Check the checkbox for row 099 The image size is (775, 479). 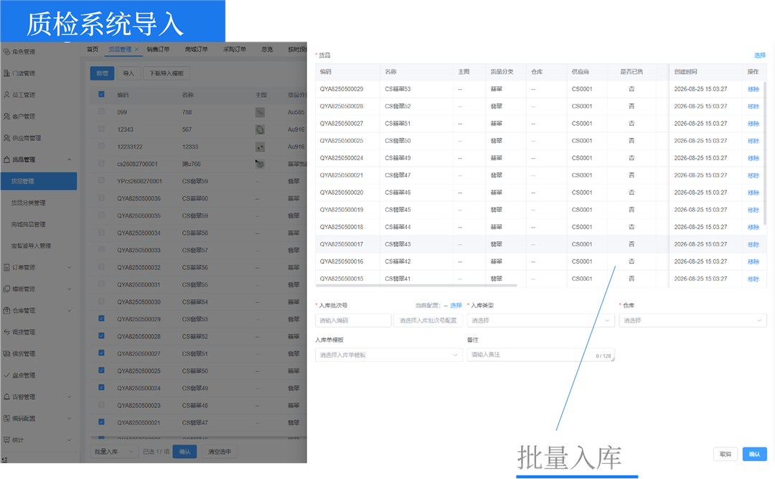pyautogui.click(x=101, y=111)
